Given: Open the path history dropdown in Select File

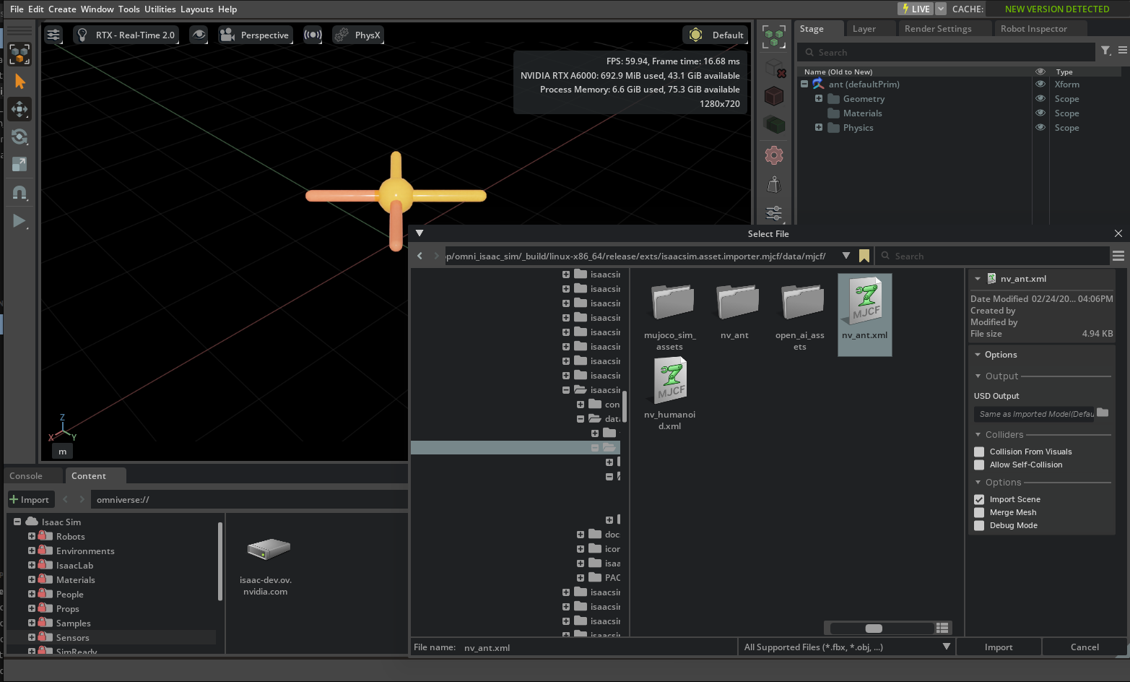Looking at the screenshot, I should click(x=846, y=256).
